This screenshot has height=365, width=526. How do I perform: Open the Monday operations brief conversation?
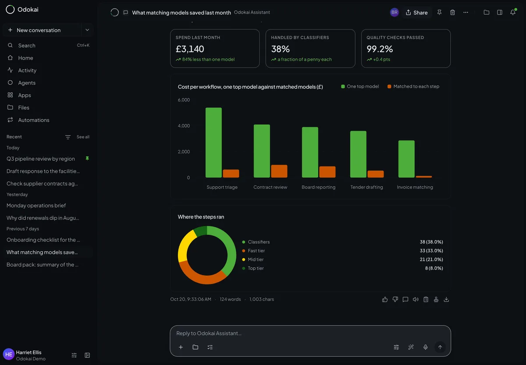[48, 206]
